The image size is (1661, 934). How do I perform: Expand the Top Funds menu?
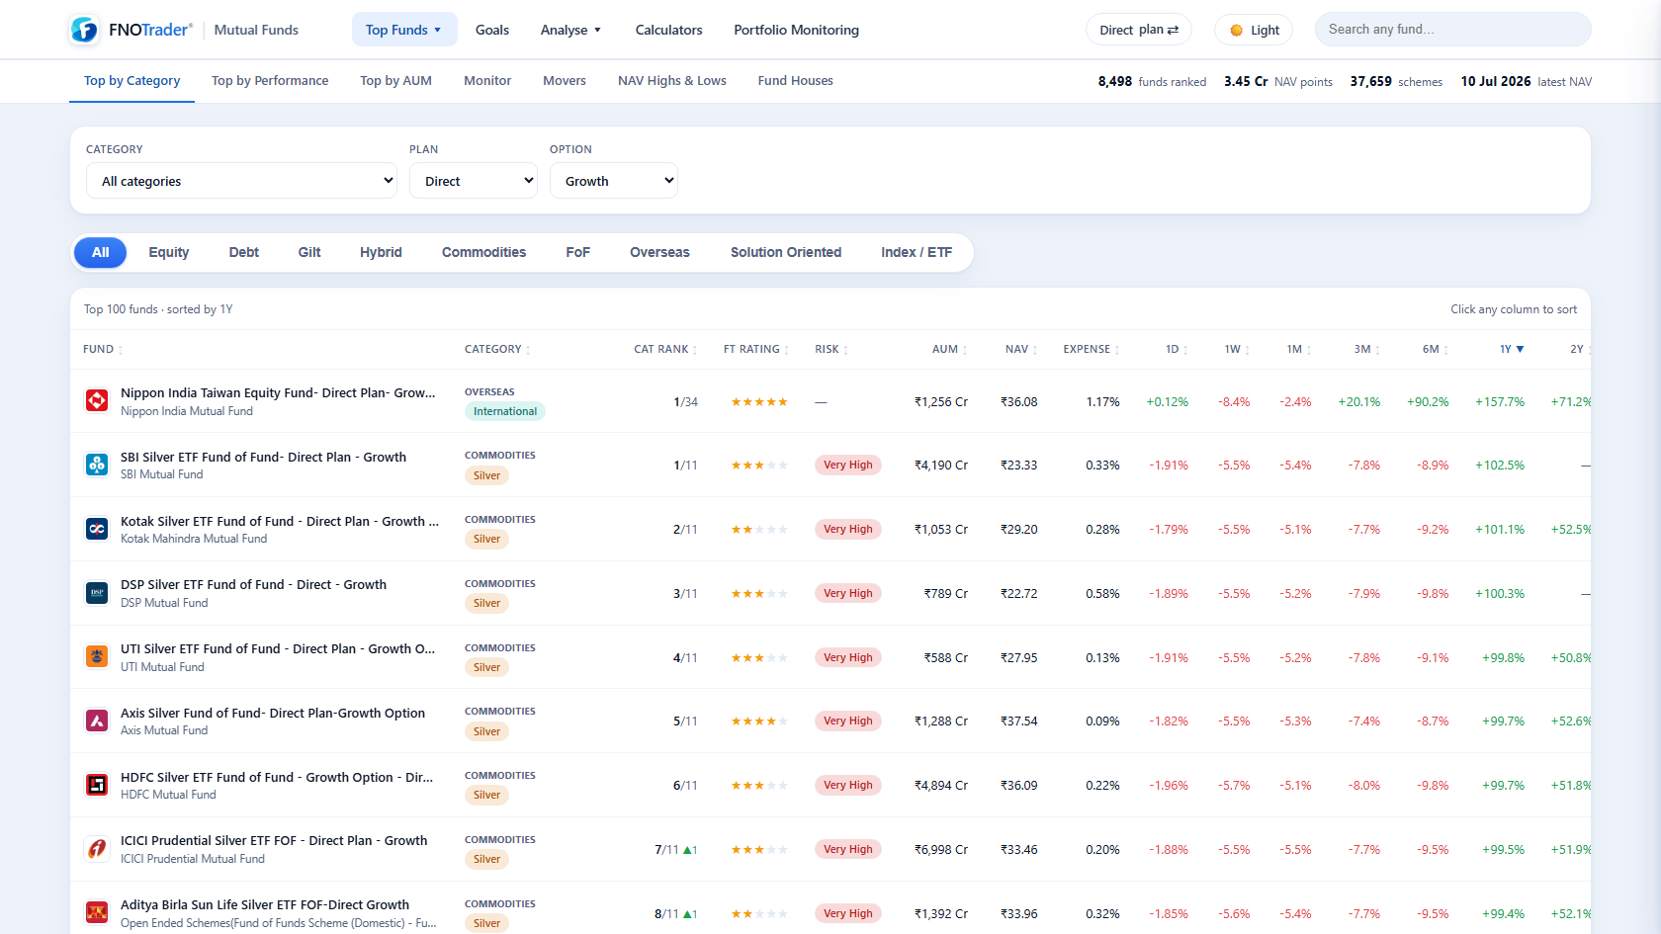click(404, 30)
